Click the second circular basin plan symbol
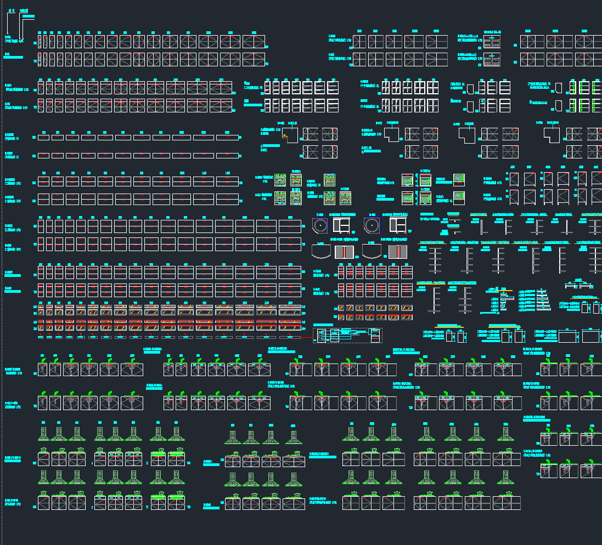Viewport: 602px width, 545px height. click(372, 225)
